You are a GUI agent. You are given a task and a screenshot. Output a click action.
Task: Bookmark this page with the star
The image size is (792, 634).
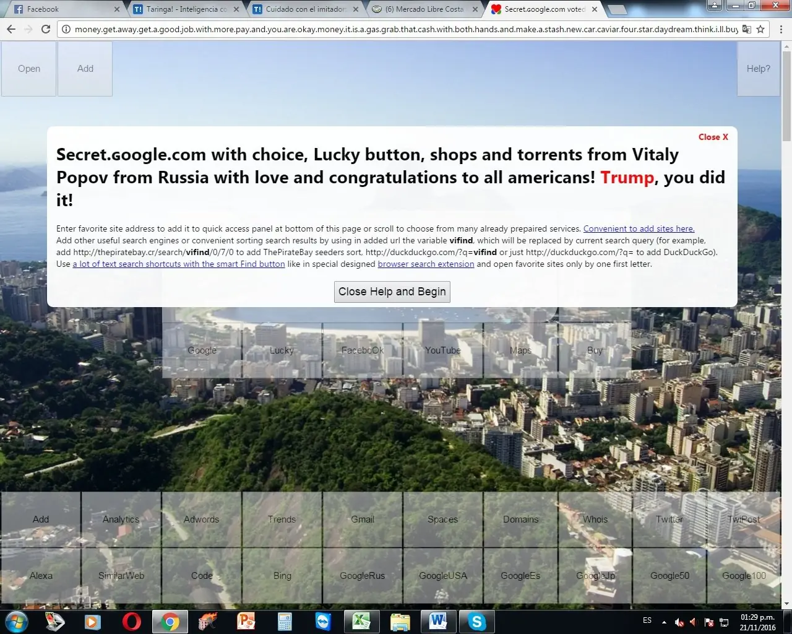click(x=760, y=29)
